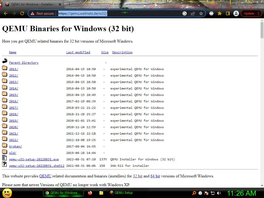Click the round striped extension icon
The height and width of the screenshot is (198, 264).
click(211, 13)
